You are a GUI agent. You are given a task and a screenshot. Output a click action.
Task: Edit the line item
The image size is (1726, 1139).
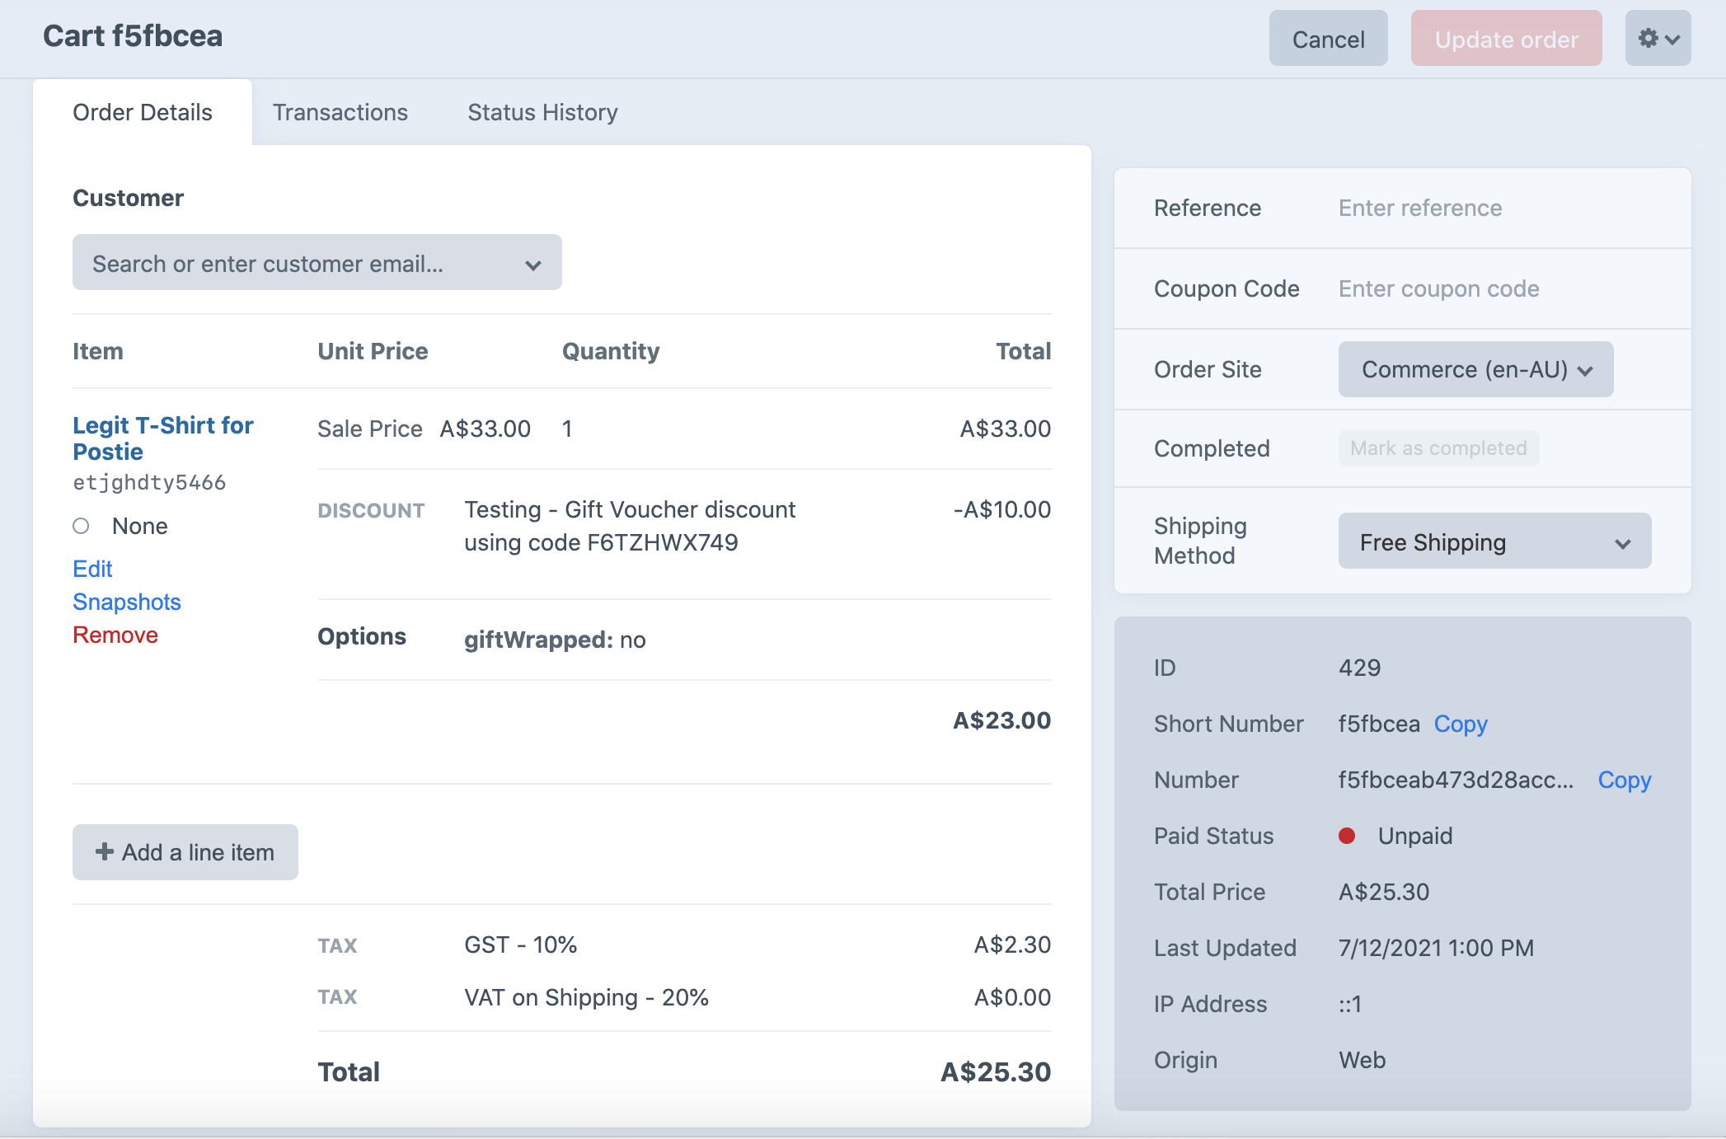tap(93, 568)
